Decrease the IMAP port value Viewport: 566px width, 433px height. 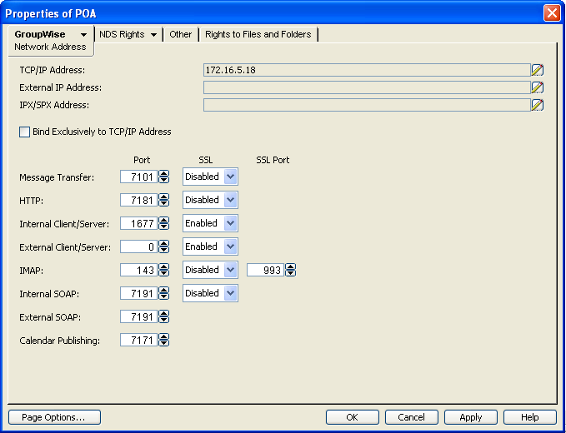point(164,273)
